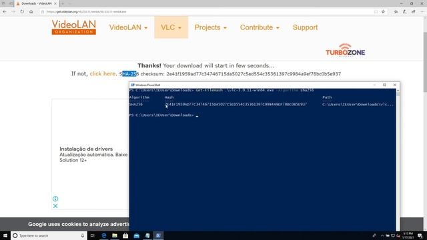Viewport: 427px width, 240px height.
Task: Open Edge Settings and more ellipsis
Action: point(422,12)
